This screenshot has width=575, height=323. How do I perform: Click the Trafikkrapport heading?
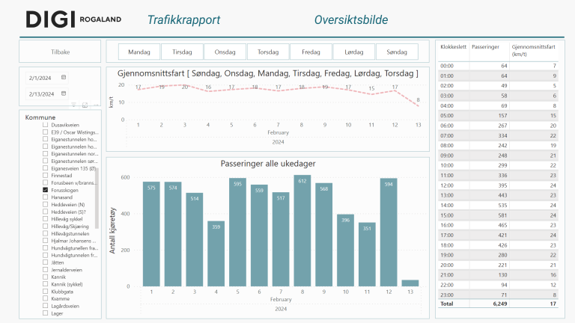coord(183,19)
